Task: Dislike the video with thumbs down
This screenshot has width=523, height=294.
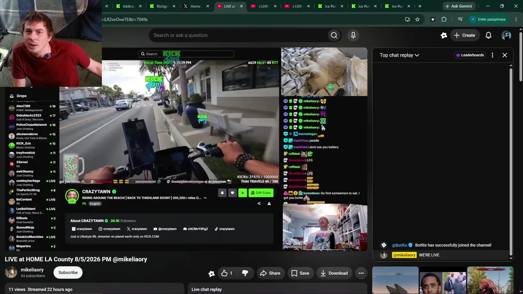Action: pos(245,273)
